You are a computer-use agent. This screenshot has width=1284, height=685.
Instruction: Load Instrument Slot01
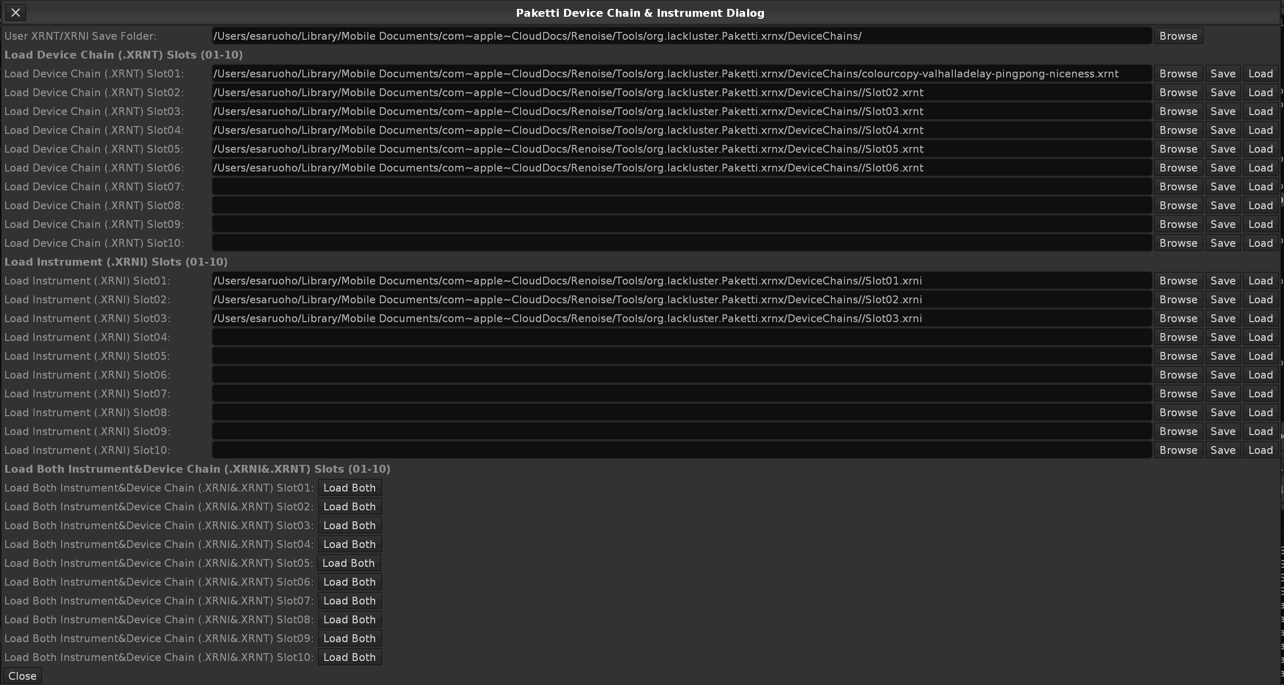click(1260, 281)
